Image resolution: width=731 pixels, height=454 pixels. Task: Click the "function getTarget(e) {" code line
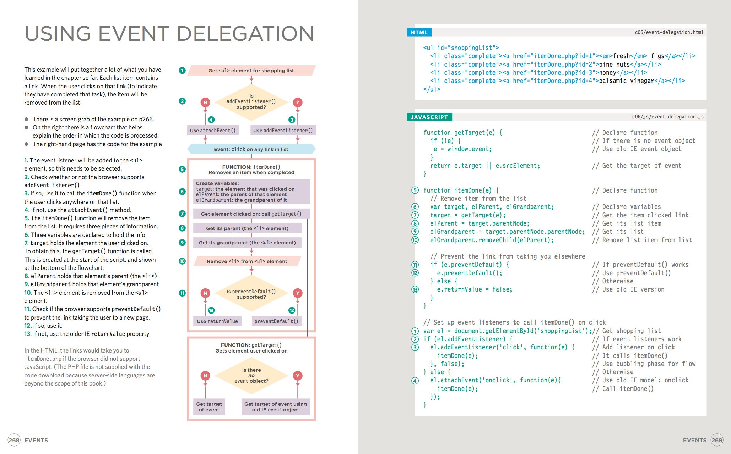[463, 133]
